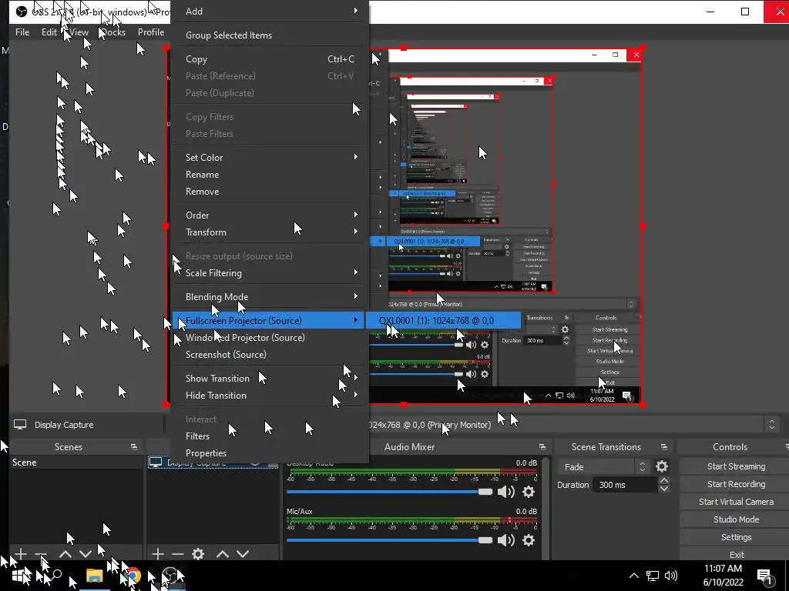Pop out the Scenes dock
The height and width of the screenshot is (591, 789).
(134, 447)
